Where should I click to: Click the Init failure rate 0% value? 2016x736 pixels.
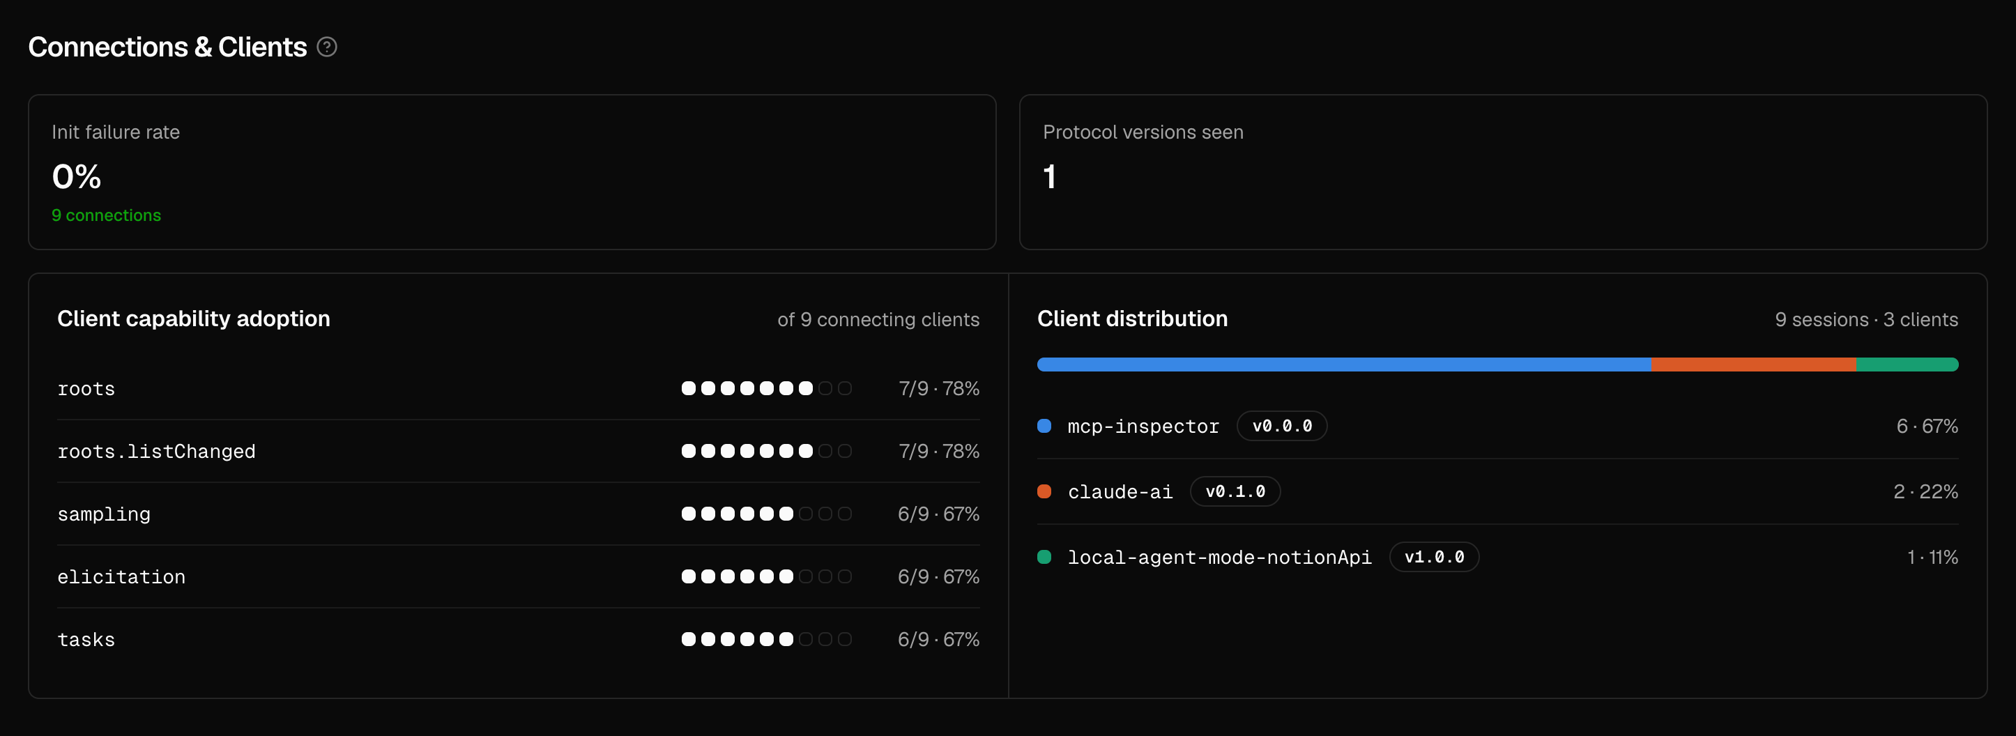click(77, 177)
